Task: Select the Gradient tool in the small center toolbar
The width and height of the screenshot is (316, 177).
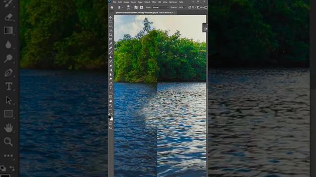Action: coord(111,70)
